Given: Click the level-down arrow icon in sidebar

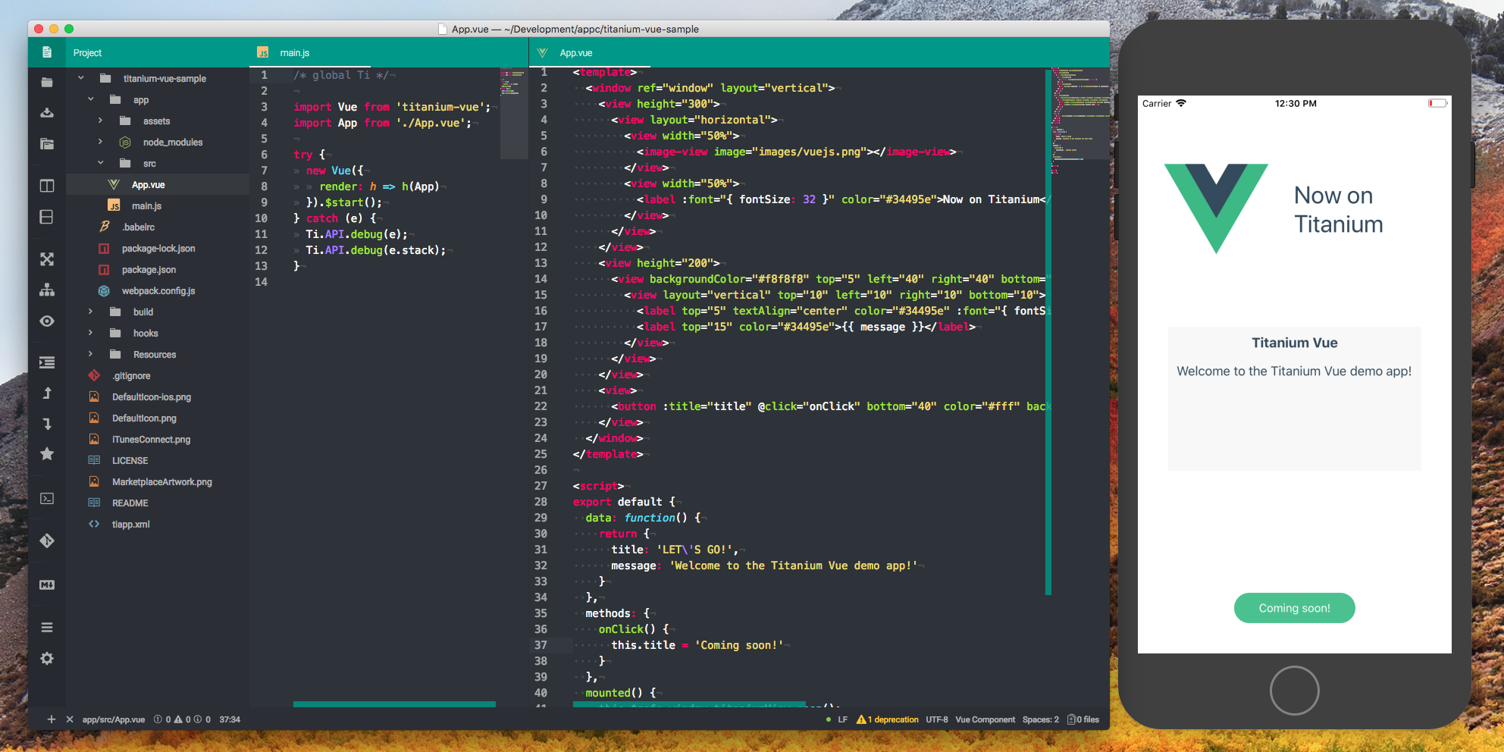Looking at the screenshot, I should [x=47, y=424].
